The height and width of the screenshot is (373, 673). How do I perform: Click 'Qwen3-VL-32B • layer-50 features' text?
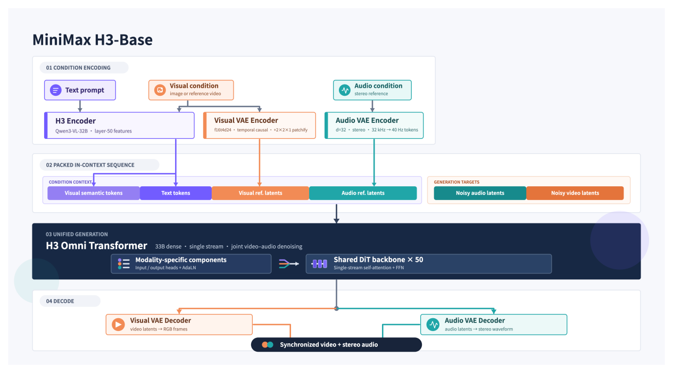point(94,130)
